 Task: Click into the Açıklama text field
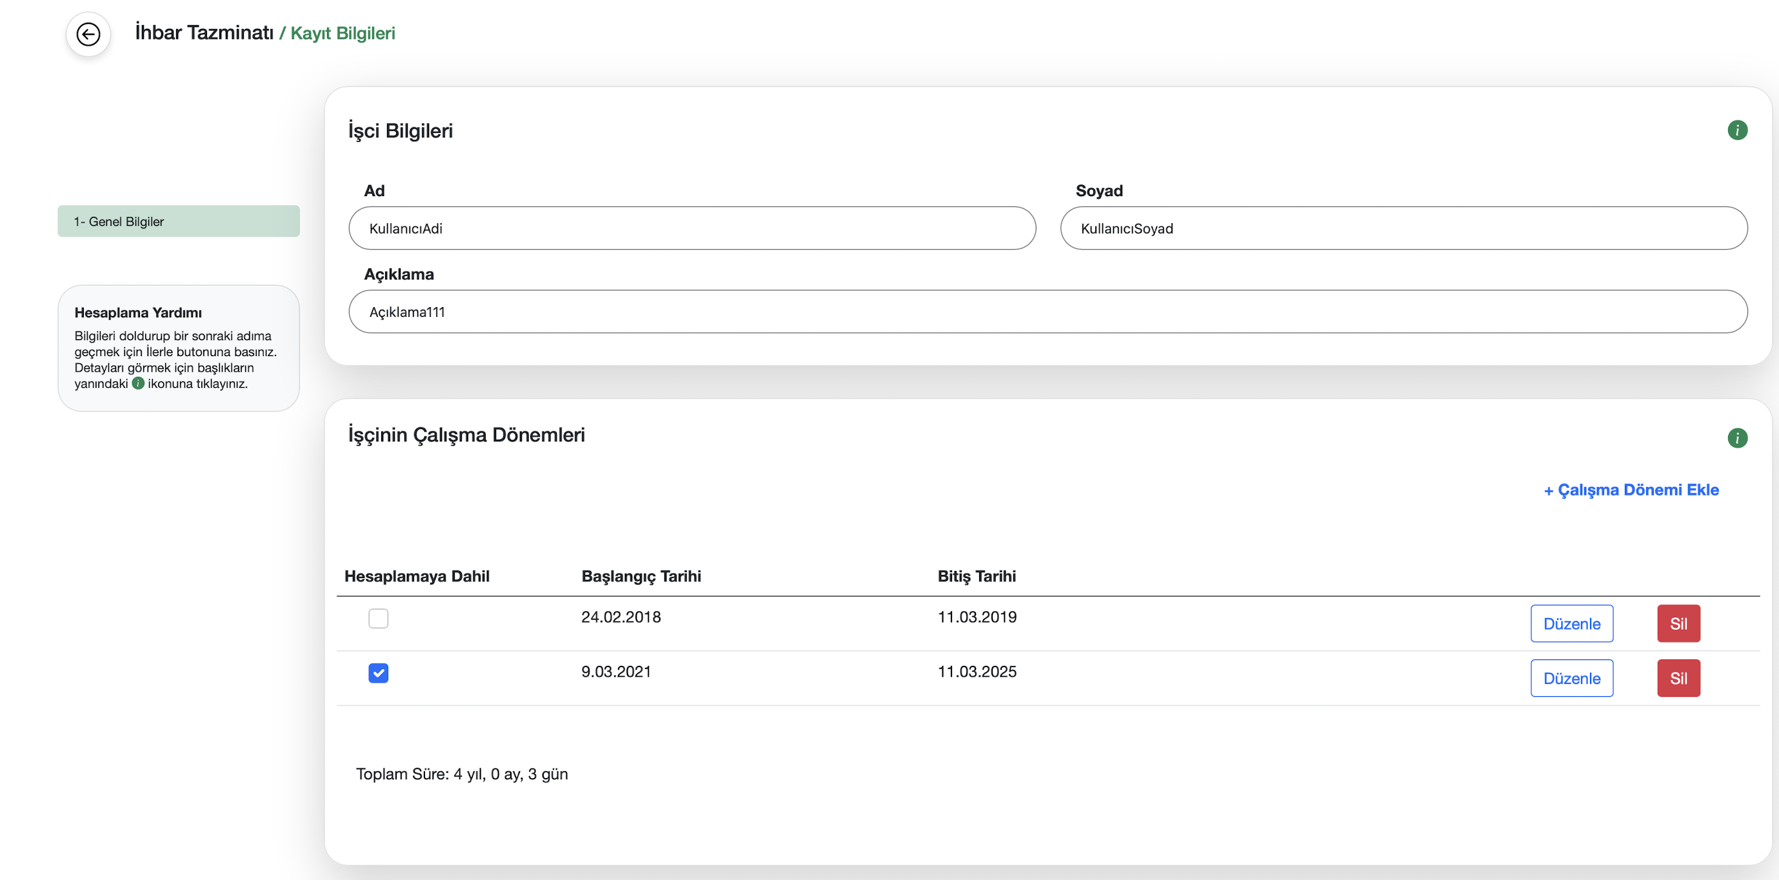(1047, 312)
